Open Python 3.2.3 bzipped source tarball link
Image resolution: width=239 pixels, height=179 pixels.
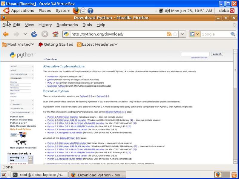65,159
